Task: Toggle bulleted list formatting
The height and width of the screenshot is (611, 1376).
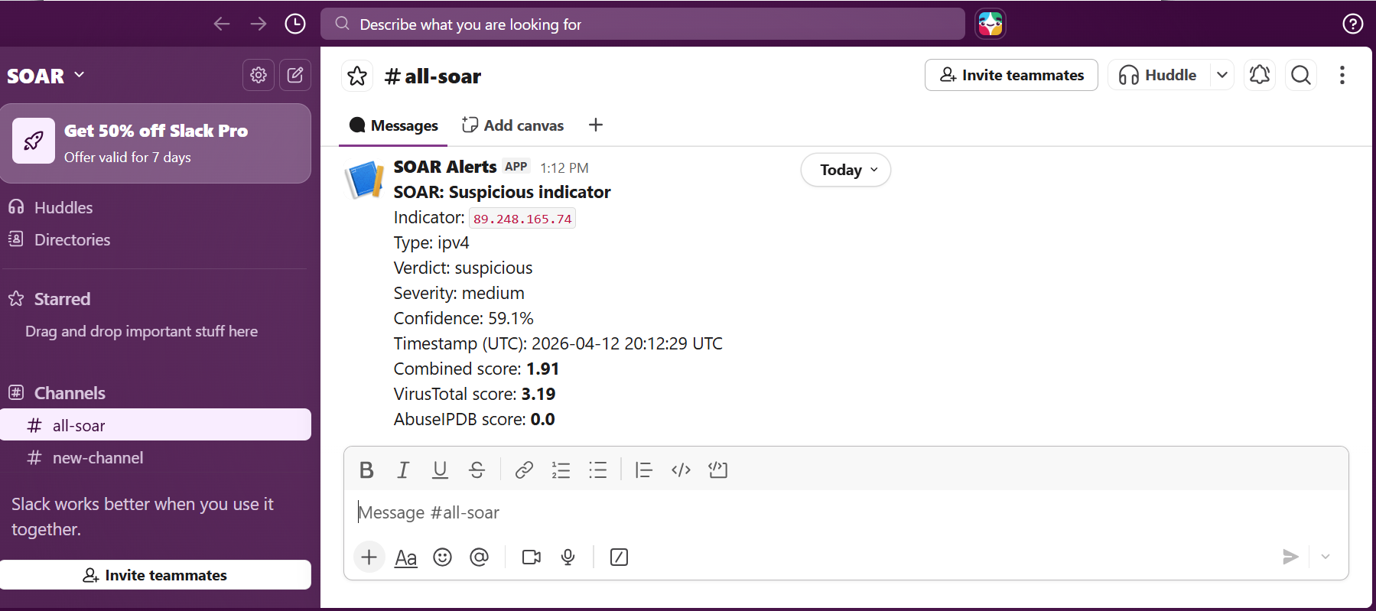Action: click(x=597, y=470)
